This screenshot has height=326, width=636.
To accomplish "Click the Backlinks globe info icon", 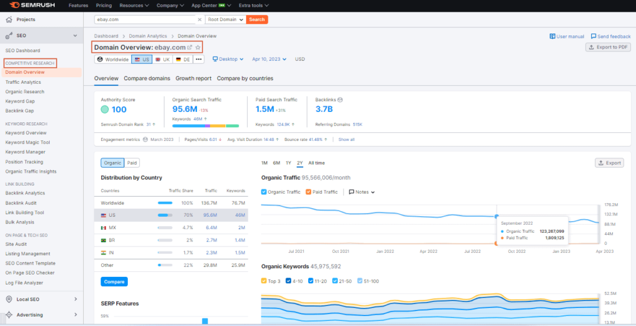I will pos(340,99).
